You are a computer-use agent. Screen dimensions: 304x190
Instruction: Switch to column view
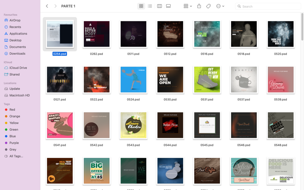(159, 6)
